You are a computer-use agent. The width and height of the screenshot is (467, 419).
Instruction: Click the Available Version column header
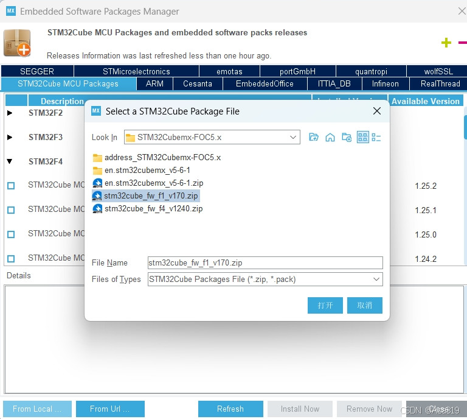425,101
